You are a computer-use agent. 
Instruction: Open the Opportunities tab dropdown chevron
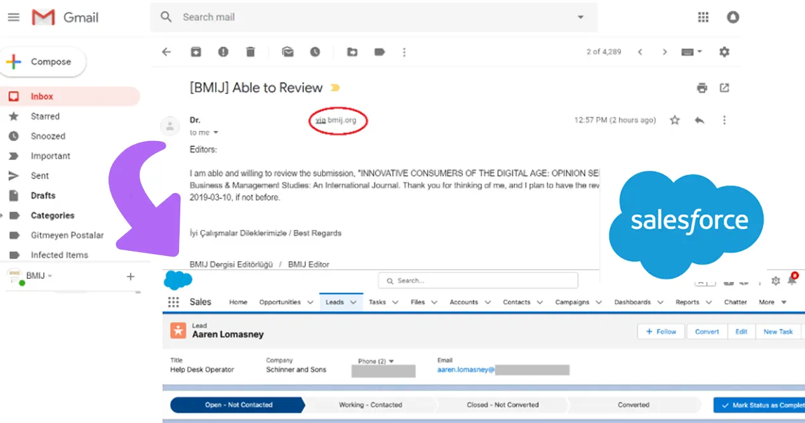[x=310, y=302]
